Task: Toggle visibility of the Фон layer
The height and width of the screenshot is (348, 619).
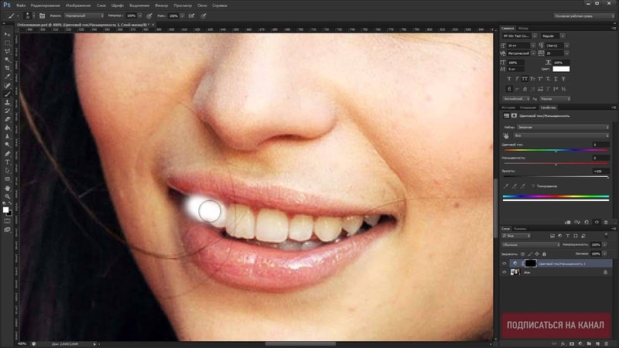Action: (504, 273)
